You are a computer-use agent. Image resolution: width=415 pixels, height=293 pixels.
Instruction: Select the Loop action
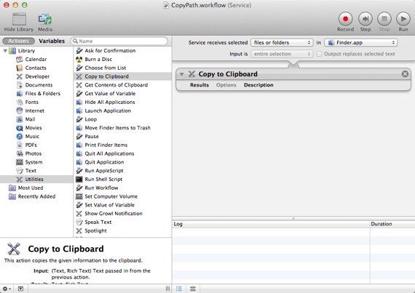coord(90,119)
